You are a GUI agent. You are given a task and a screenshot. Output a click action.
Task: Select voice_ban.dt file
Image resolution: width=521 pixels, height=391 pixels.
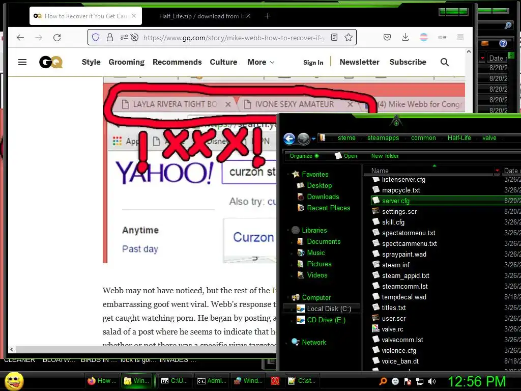[400, 361]
